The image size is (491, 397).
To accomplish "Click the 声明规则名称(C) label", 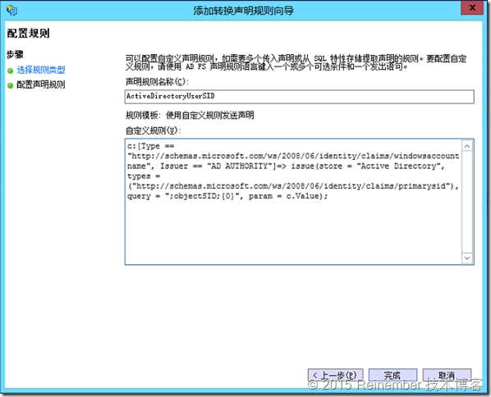I will (x=157, y=82).
